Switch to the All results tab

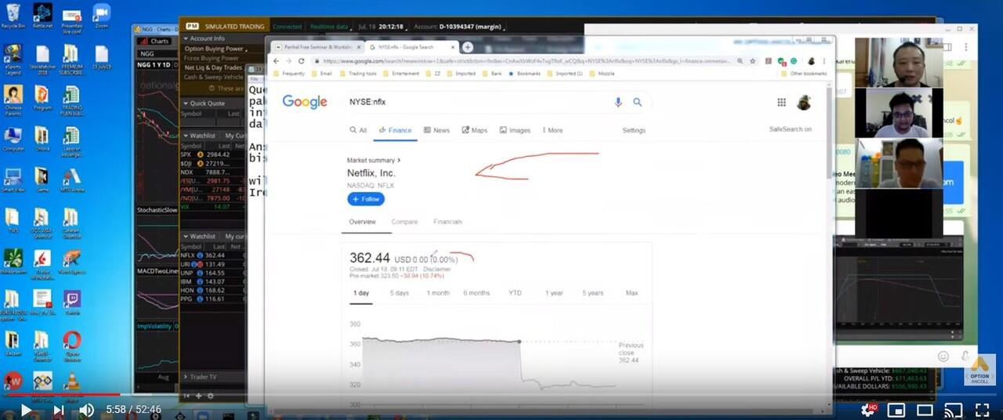pyautogui.click(x=358, y=130)
